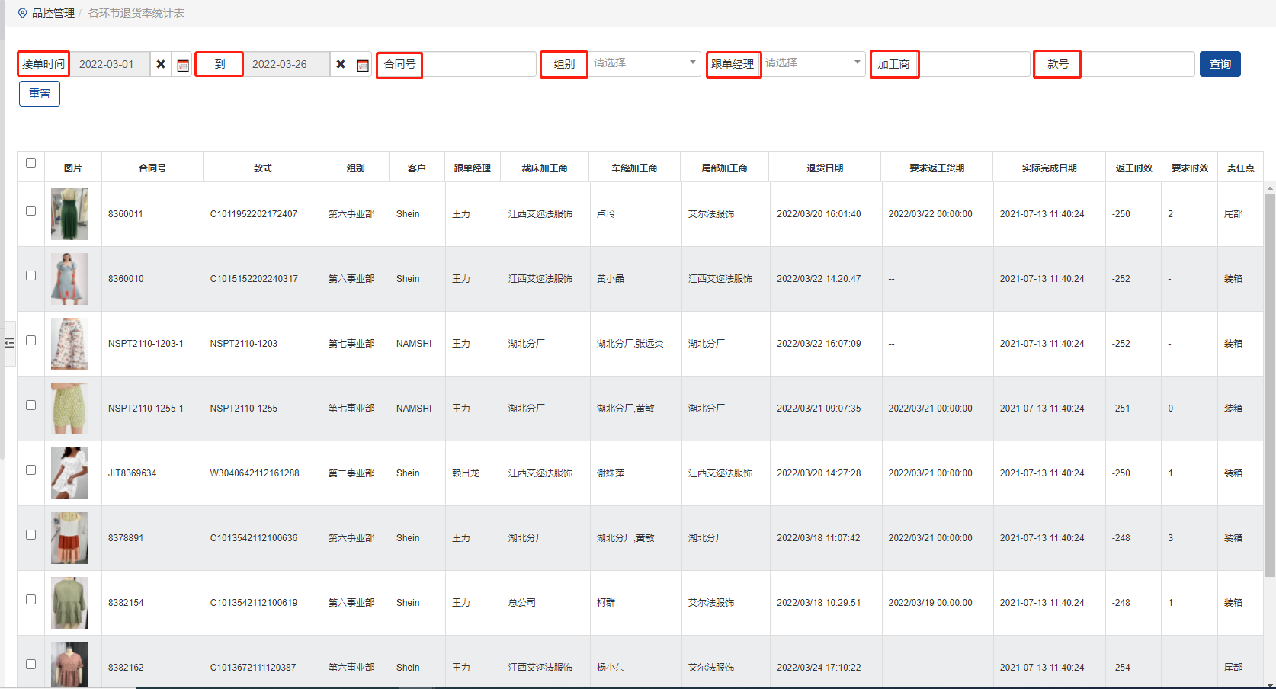Open floral shorts thumbnail for NSPT2110-1203-1
The width and height of the screenshot is (1276, 689).
click(x=69, y=344)
